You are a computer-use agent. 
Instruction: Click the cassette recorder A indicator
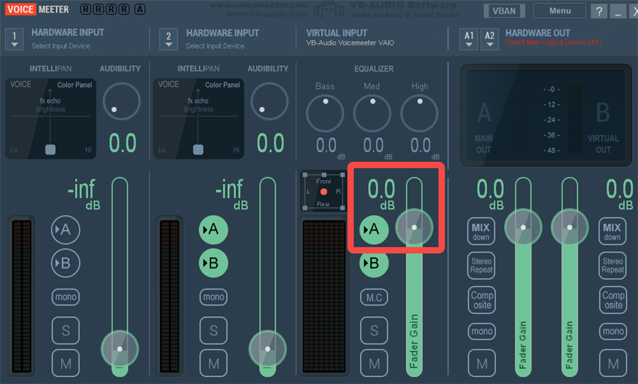click(140, 9)
